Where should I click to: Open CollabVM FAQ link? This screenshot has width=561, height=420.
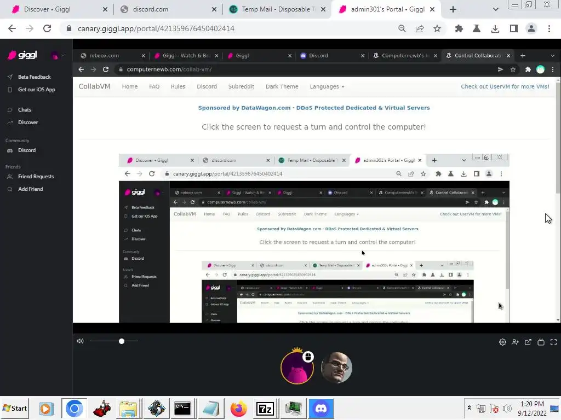154,86
